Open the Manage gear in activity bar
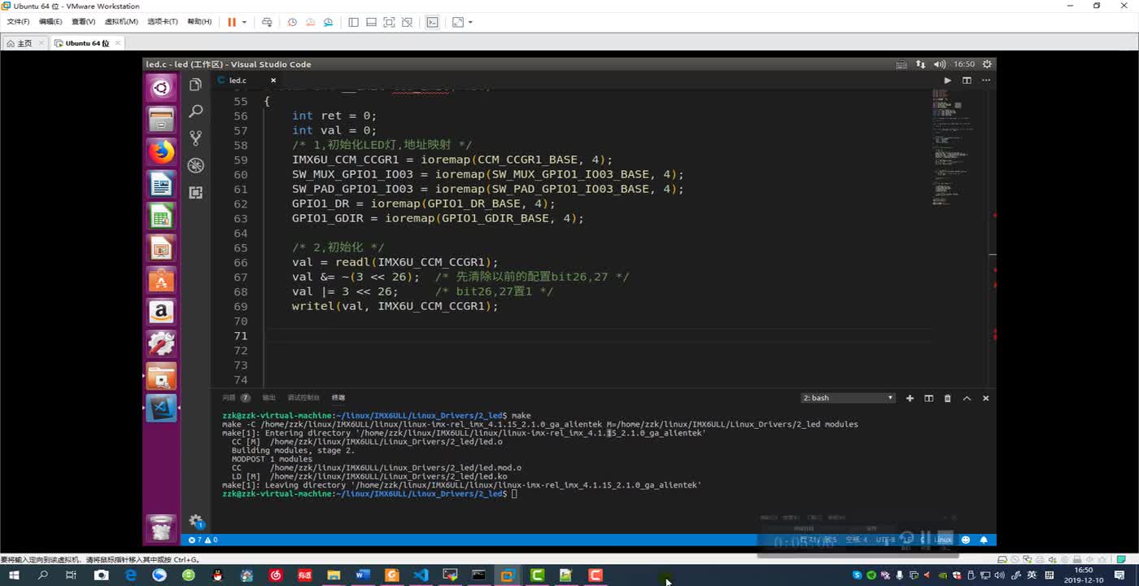The image size is (1139, 586). [195, 521]
